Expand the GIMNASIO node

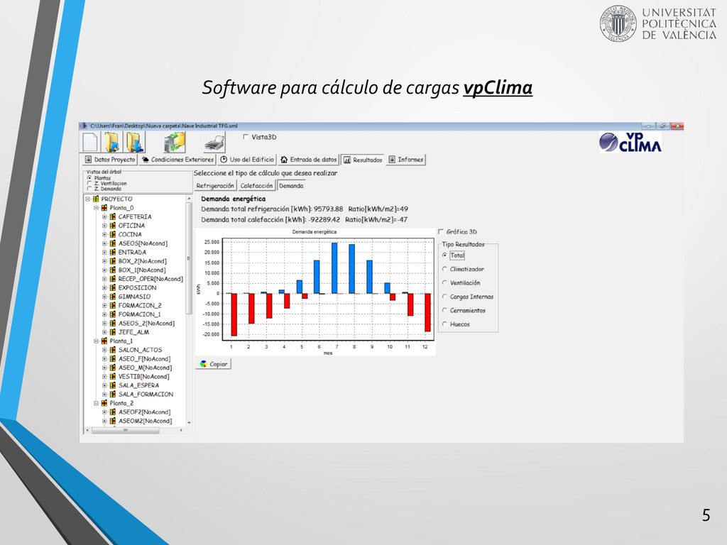(x=104, y=296)
